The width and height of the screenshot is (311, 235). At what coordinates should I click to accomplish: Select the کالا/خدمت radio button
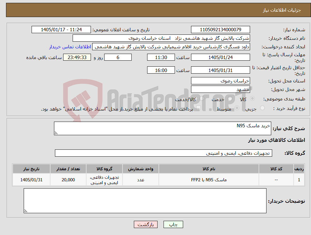[202, 98]
